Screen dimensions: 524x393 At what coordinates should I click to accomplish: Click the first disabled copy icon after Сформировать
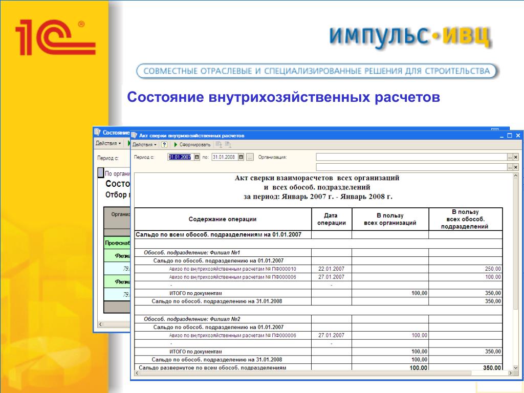[219, 145]
